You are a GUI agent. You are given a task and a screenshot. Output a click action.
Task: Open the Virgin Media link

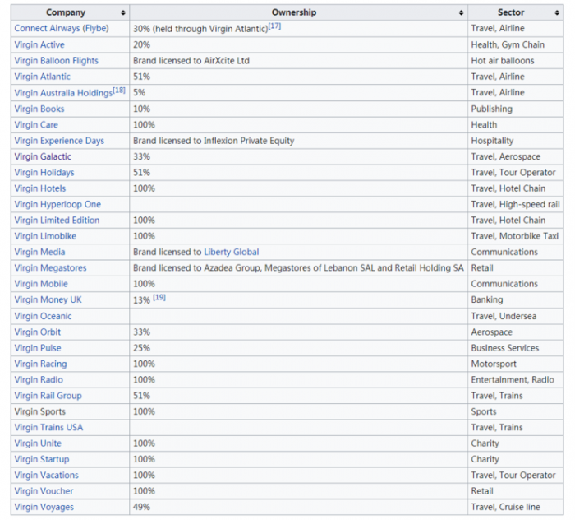tap(39, 252)
